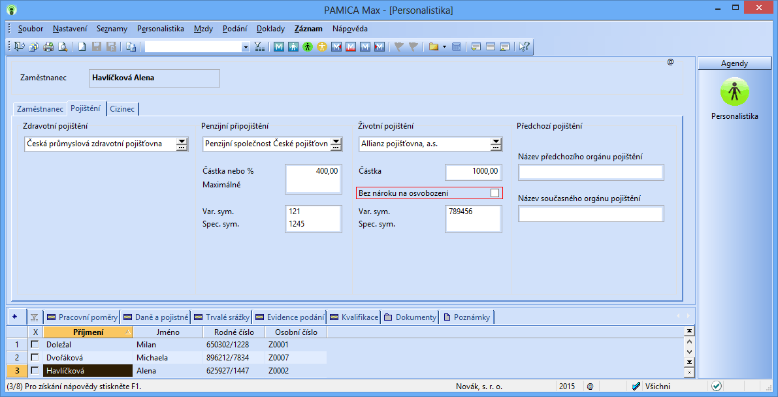
Task: Open the Nápověda menu
Action: (x=349, y=29)
